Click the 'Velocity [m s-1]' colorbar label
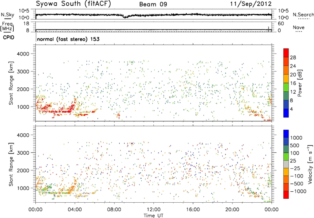Image resolution: width=314 pixels, height=218 pixels. pyautogui.click(x=310, y=164)
